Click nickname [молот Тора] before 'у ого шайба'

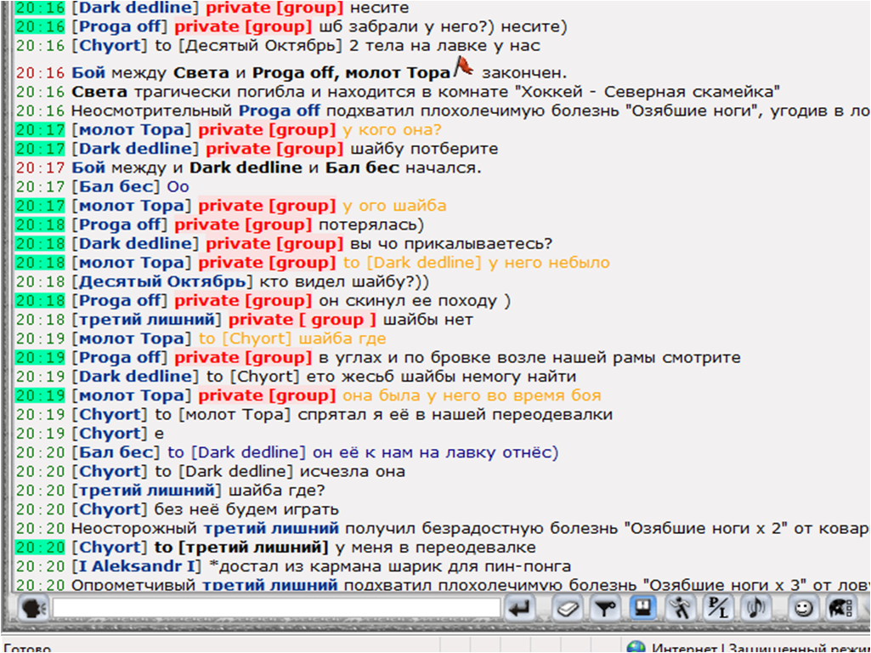click(131, 206)
